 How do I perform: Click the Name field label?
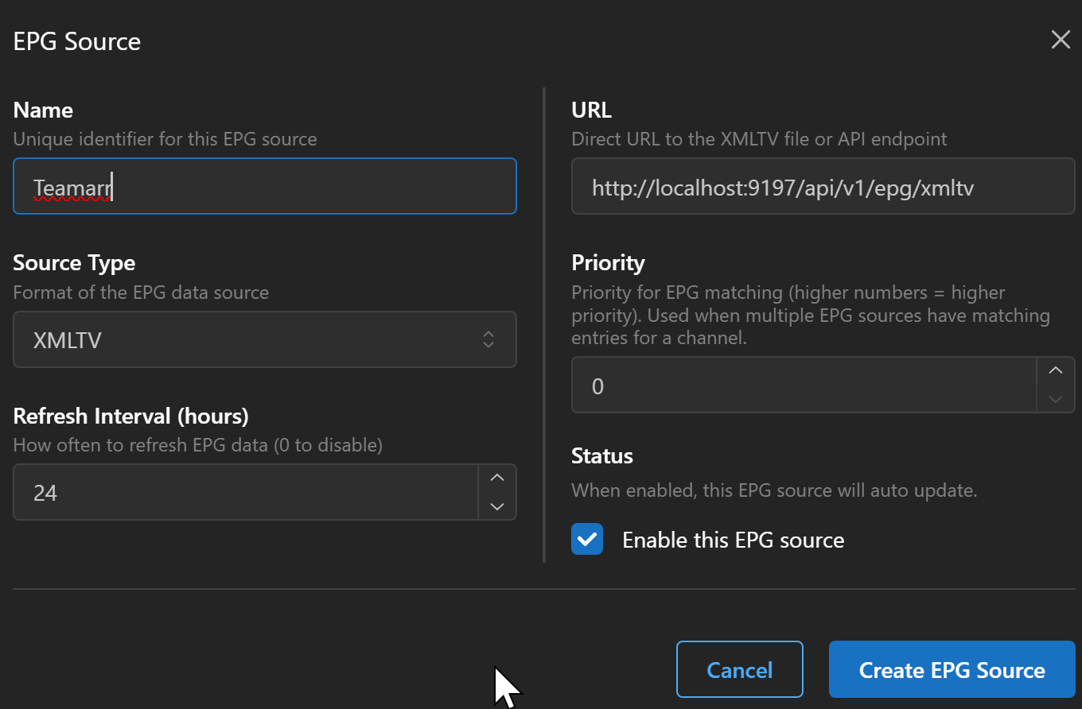click(x=43, y=110)
